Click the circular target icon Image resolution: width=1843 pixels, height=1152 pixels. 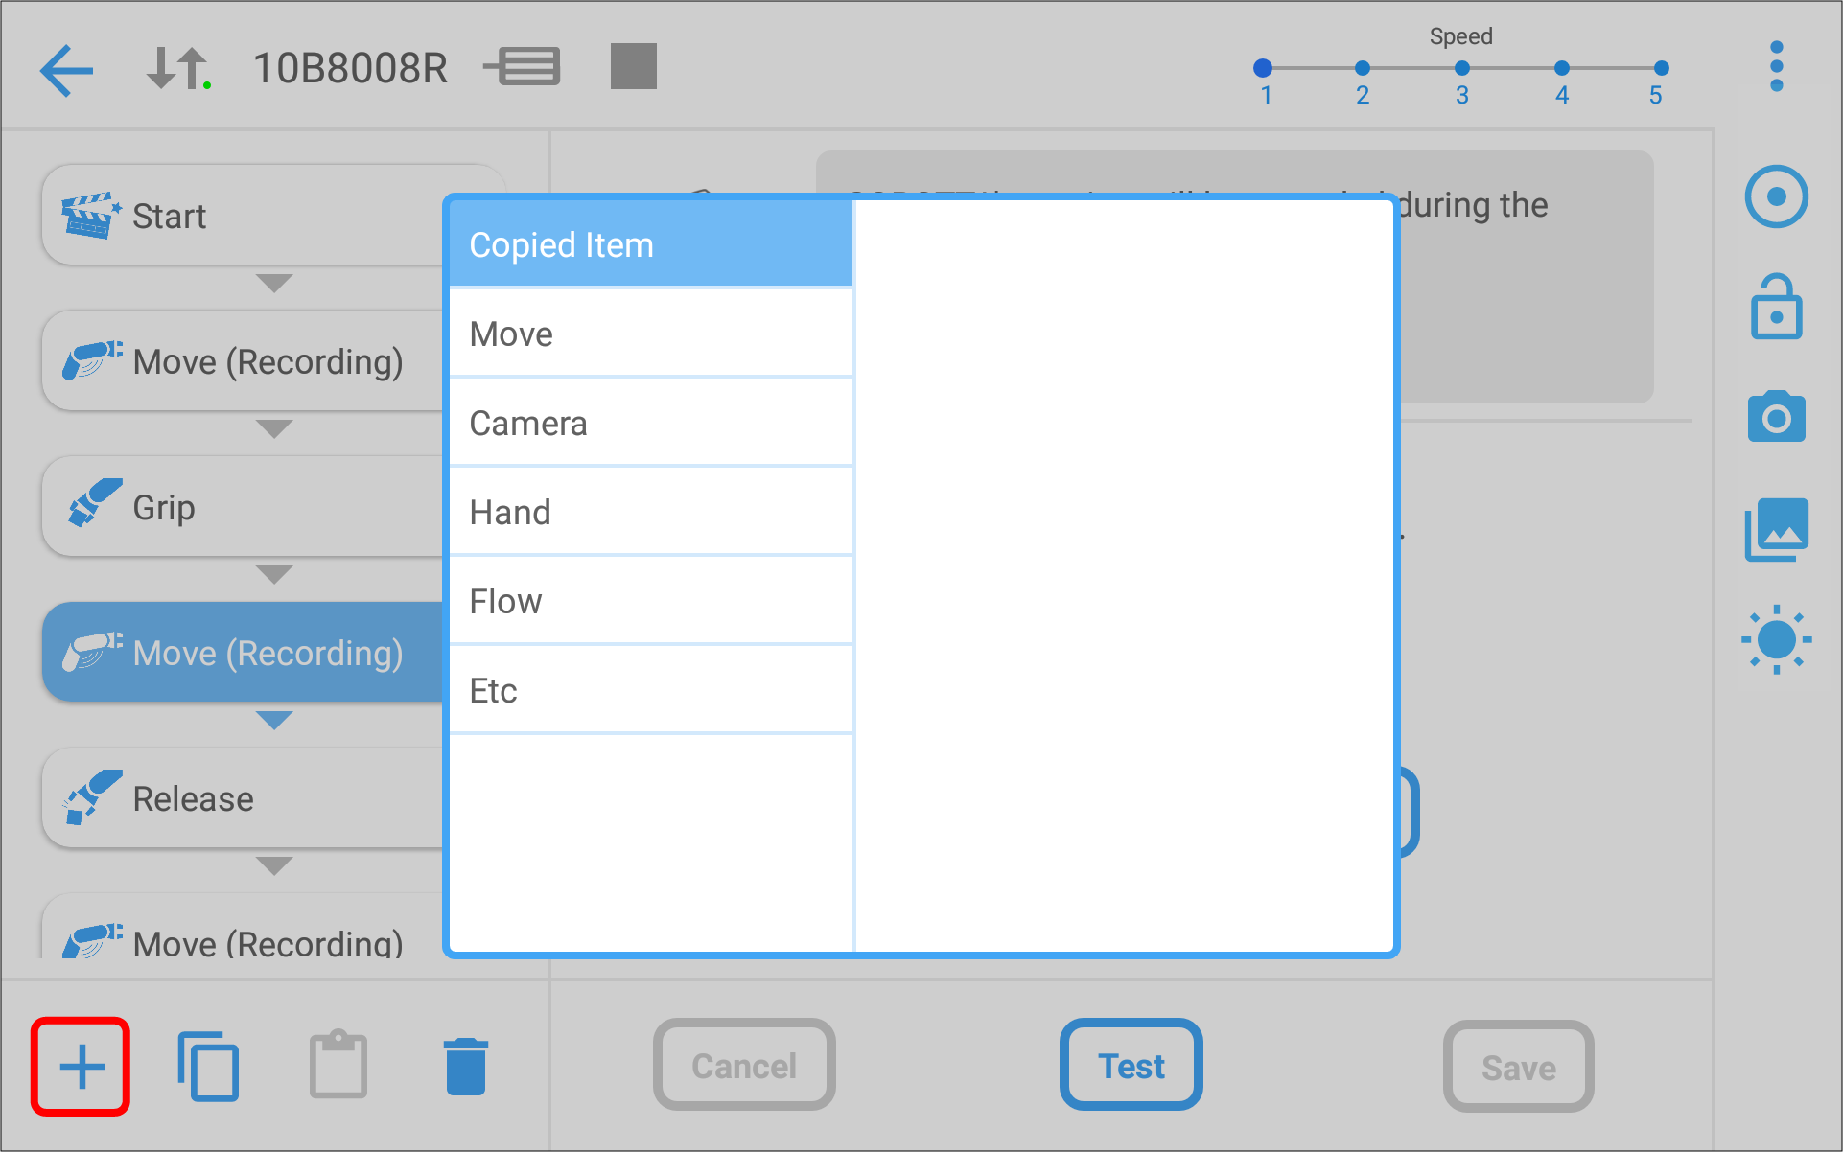[x=1776, y=197]
